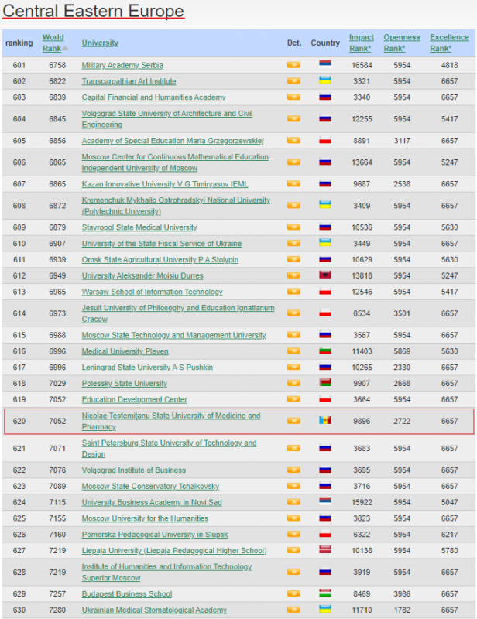Click the Hungarian flag beside Budapest Business School
The image size is (477, 619).
point(325,594)
